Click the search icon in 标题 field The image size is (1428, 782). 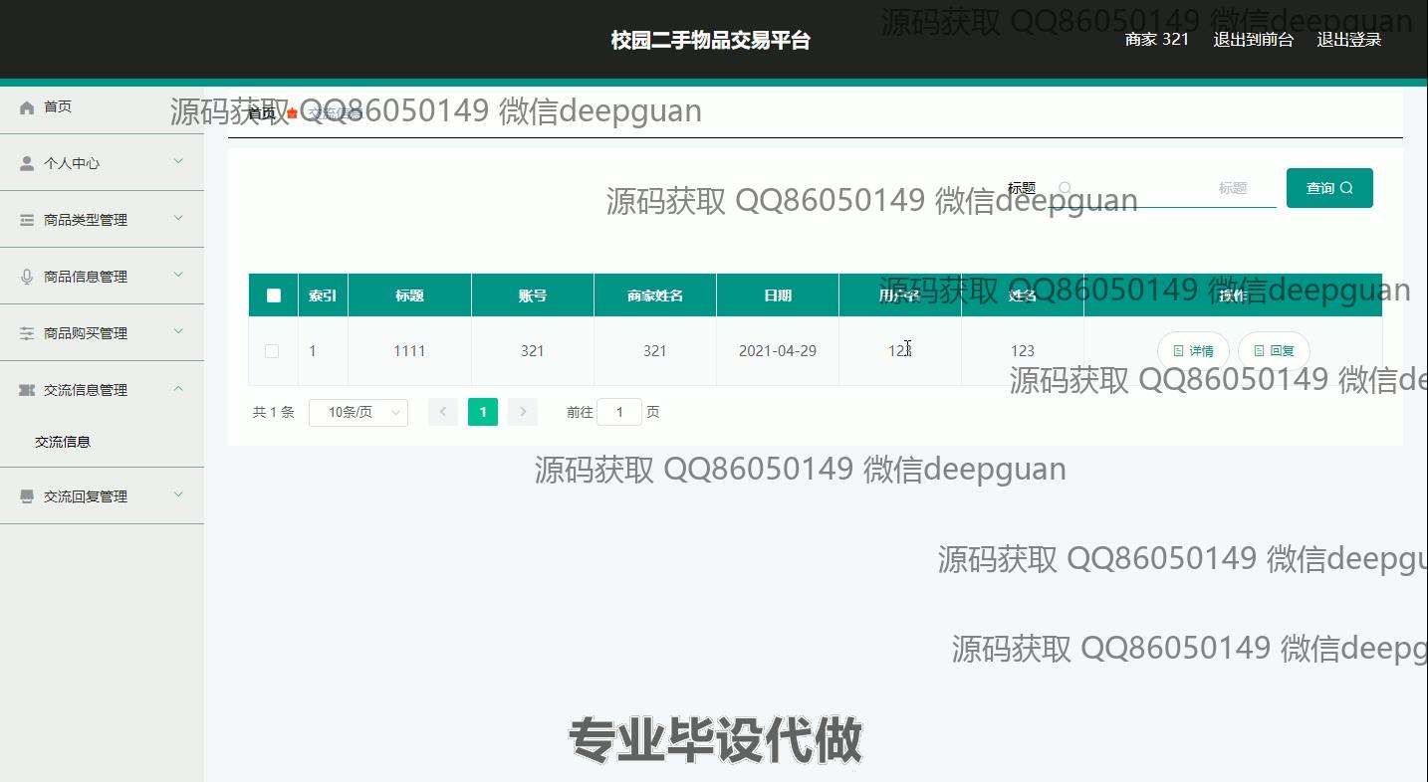(x=1065, y=188)
